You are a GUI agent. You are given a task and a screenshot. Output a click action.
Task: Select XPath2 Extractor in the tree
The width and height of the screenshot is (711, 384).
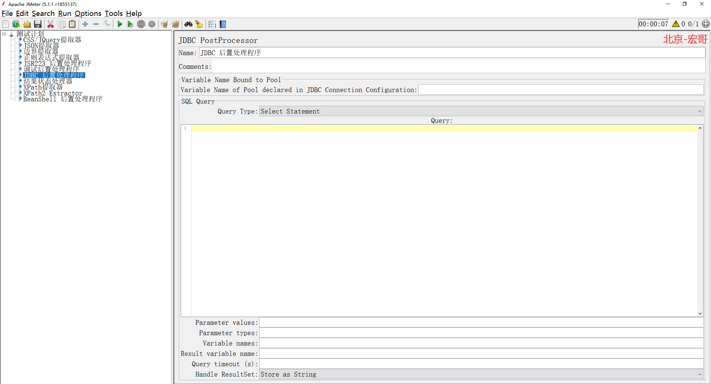click(x=53, y=93)
